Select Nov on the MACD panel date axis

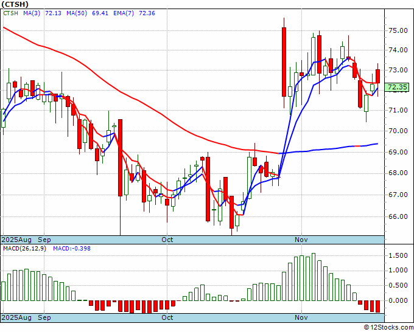301,317
